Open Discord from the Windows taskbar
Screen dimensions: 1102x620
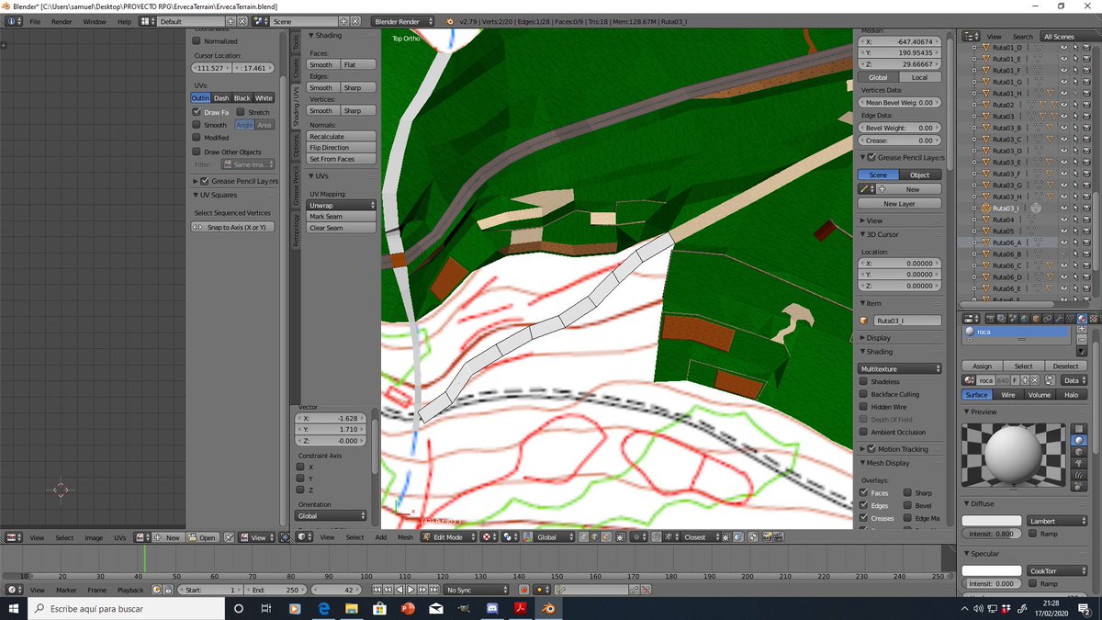coord(492,609)
